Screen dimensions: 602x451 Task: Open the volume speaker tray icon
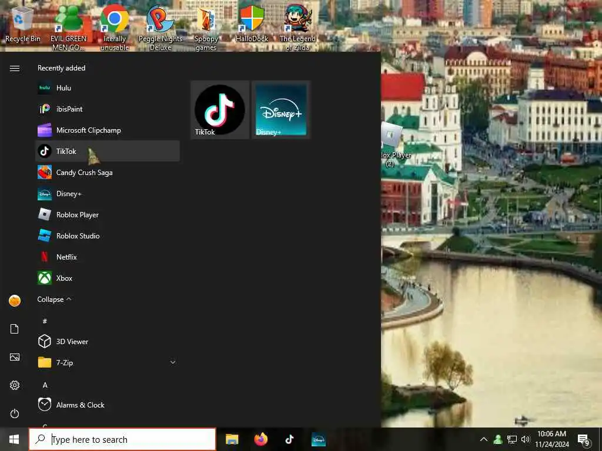(x=526, y=439)
